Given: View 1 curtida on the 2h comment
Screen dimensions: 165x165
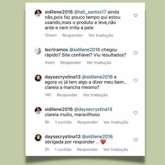Looking at the screenshot, I should pos(63,149).
